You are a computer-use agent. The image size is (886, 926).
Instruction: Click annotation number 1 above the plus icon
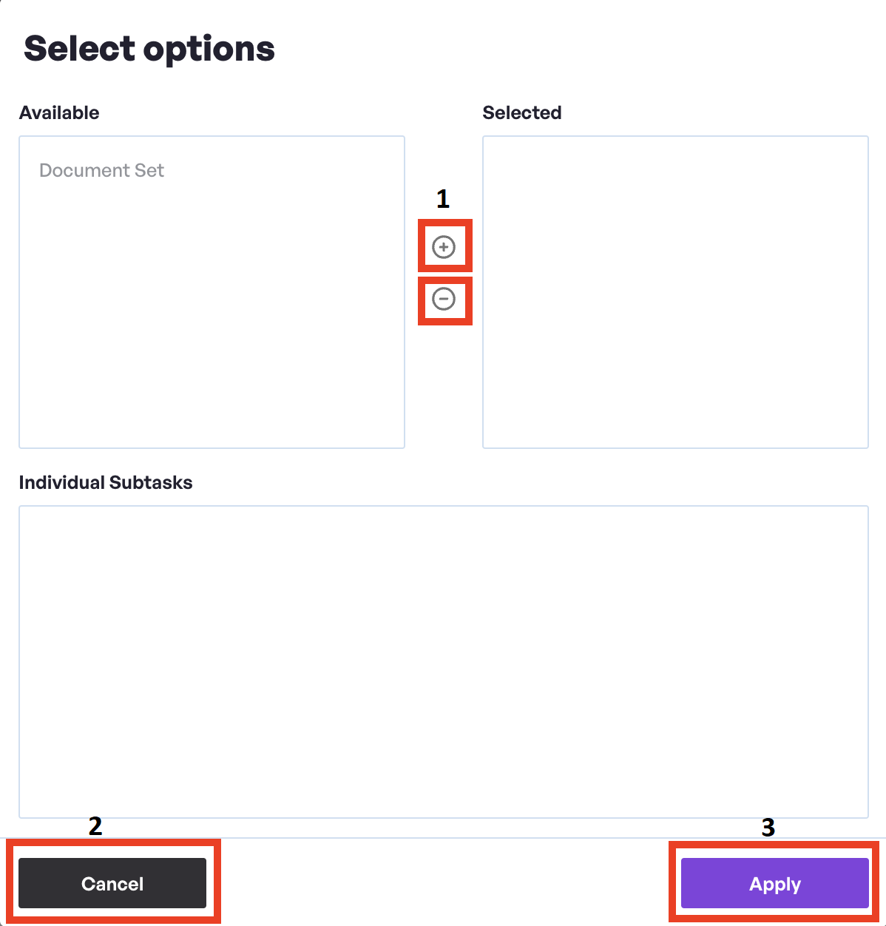443,199
